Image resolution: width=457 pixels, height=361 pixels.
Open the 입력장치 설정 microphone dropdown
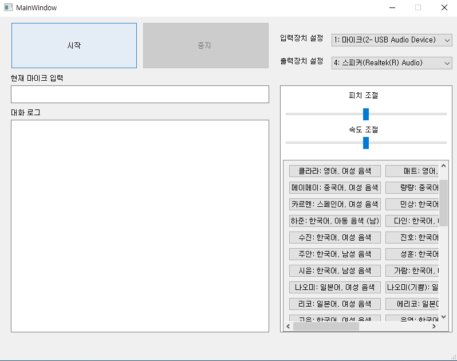tap(392, 40)
